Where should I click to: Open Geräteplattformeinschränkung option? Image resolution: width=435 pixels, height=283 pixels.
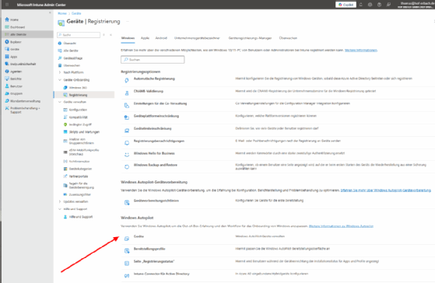(156, 116)
